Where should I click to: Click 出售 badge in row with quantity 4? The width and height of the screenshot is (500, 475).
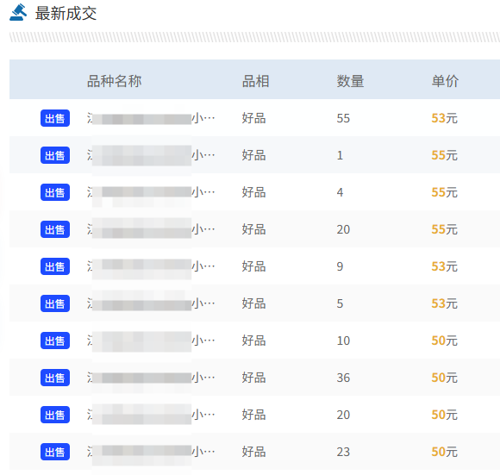55,192
